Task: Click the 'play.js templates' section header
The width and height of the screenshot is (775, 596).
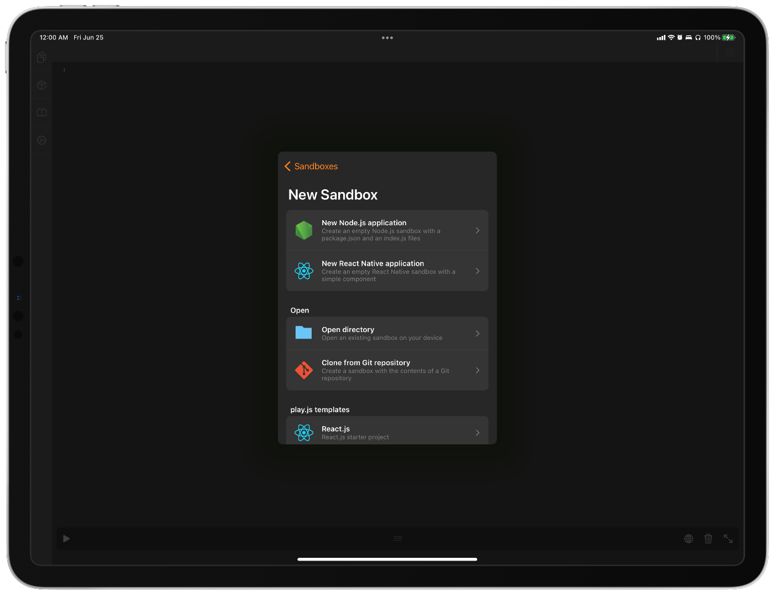Action: click(320, 410)
